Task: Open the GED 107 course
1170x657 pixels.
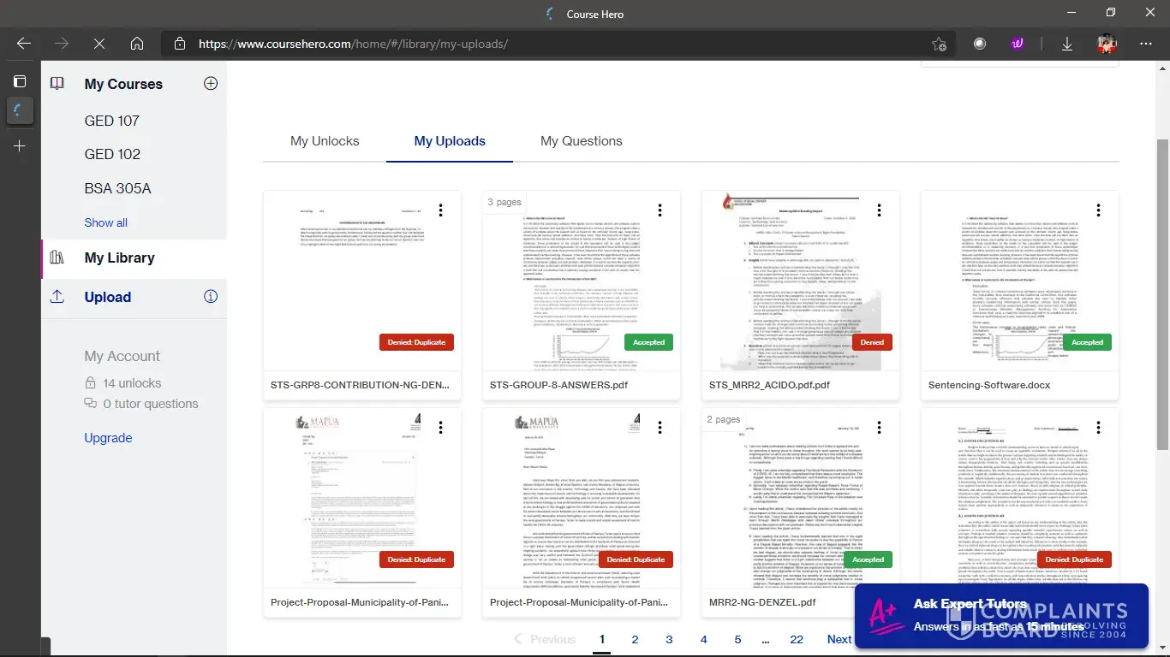Action: coord(111,121)
